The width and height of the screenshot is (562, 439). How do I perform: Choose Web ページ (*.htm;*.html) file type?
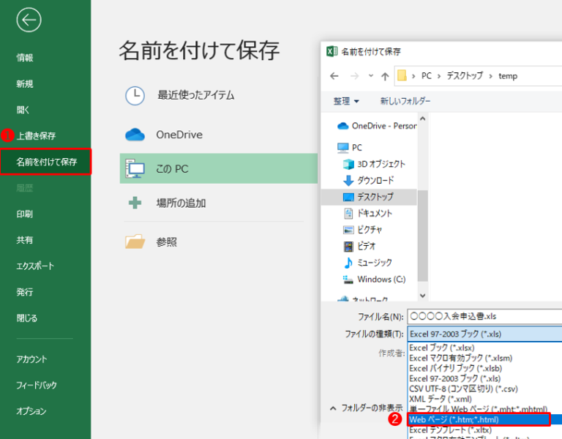(x=479, y=420)
